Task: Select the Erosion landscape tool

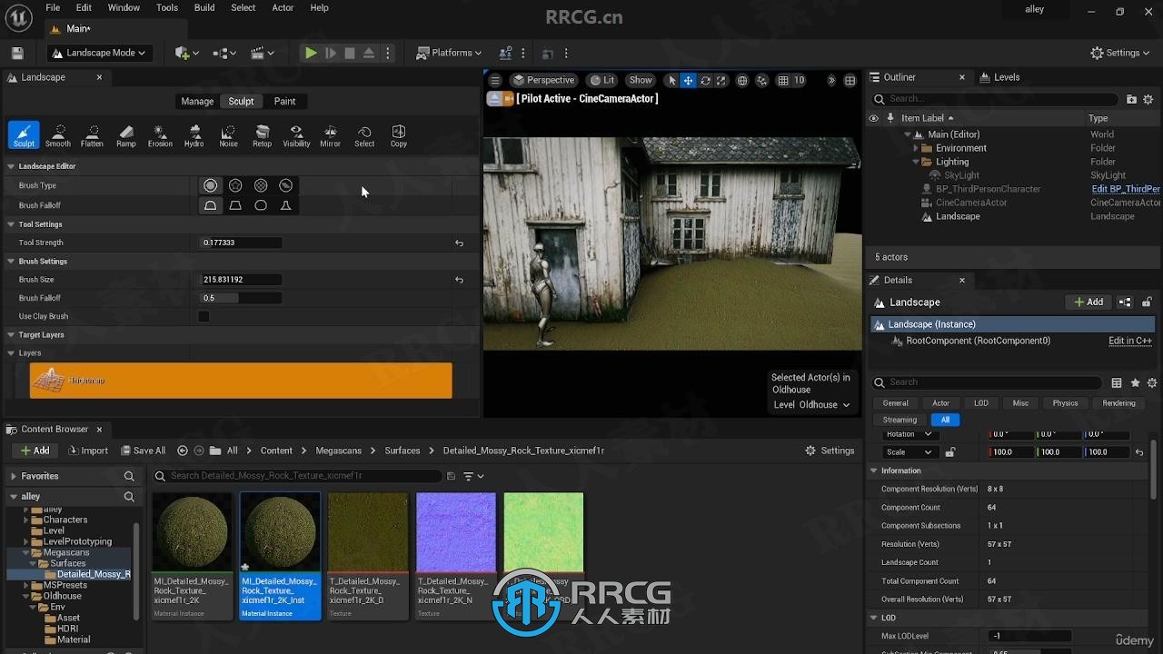Action: [160, 135]
